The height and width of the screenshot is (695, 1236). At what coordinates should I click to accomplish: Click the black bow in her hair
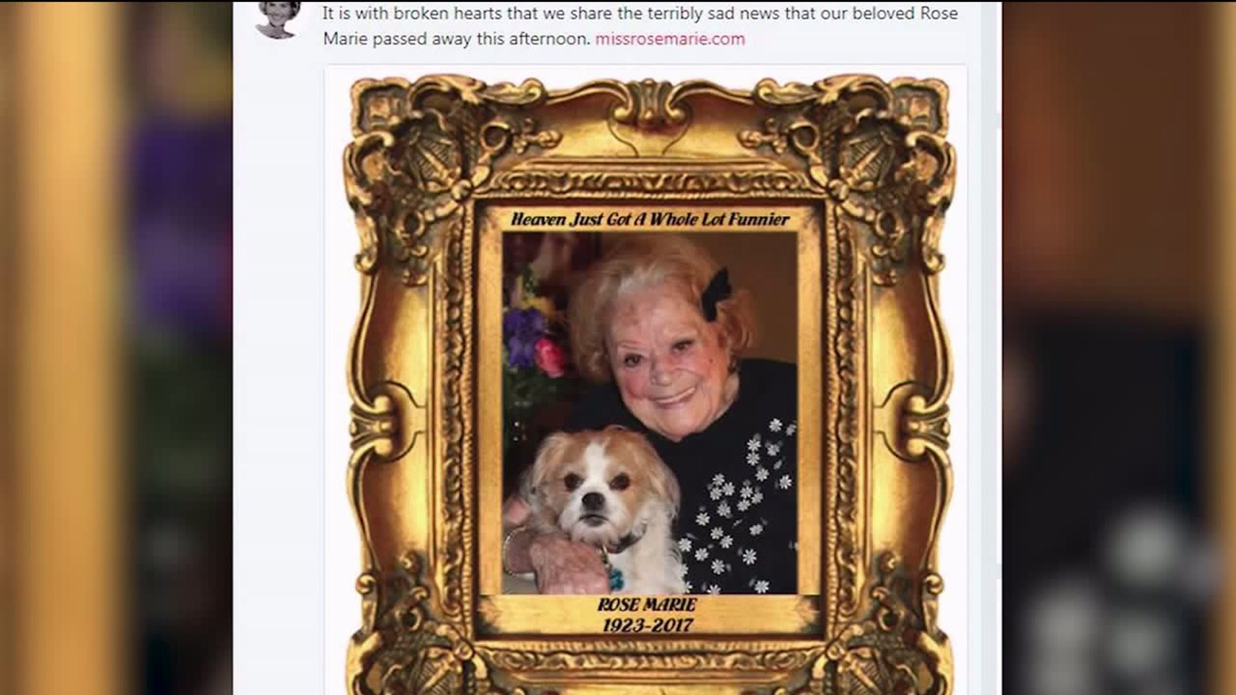click(x=715, y=293)
